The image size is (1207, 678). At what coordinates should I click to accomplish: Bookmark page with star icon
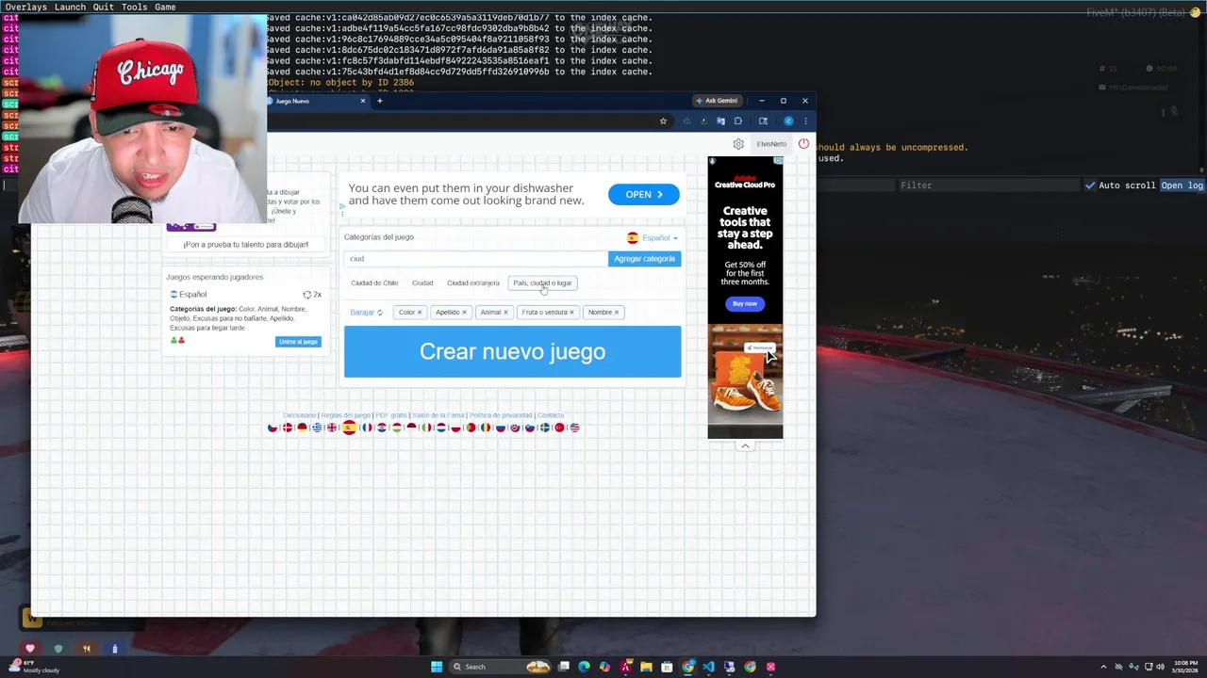pos(663,121)
